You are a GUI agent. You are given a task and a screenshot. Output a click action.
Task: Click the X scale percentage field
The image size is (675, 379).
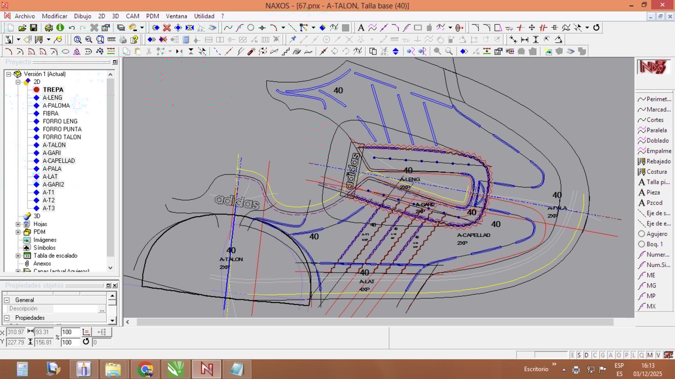tap(70, 332)
